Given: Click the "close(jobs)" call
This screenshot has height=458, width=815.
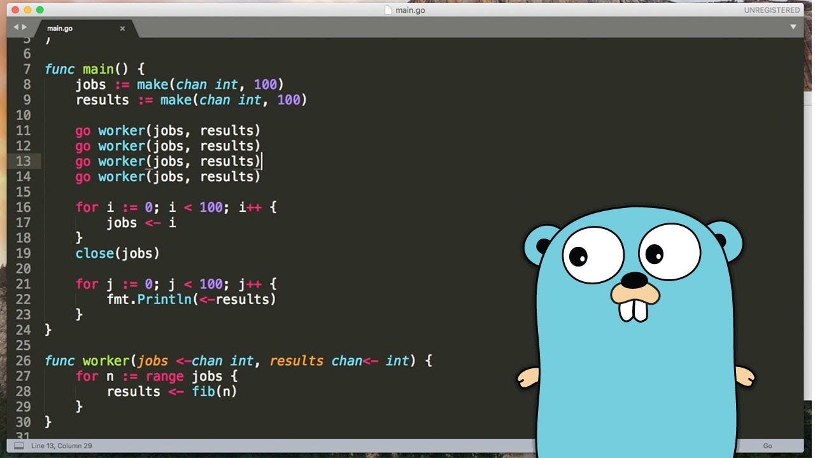Looking at the screenshot, I should tap(118, 253).
